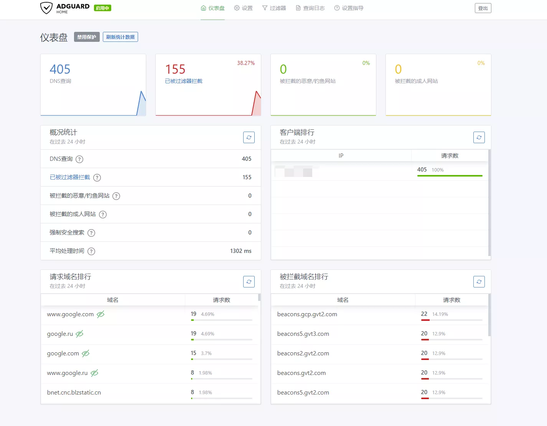
Task: Select the google.com domain entry
Action: (x=63, y=353)
